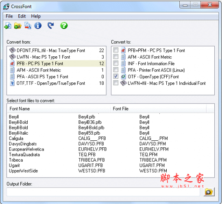The height and width of the screenshot is (204, 222).
Task: Select PFB - PC PS Type 1 Font
Action: coord(57,63)
